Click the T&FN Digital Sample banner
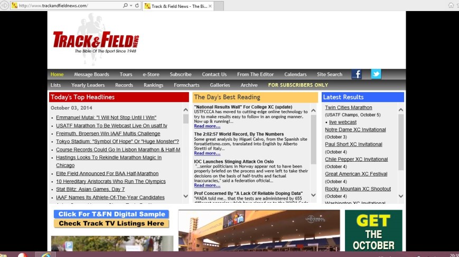Viewport: 459px width, 257px height. (111, 214)
